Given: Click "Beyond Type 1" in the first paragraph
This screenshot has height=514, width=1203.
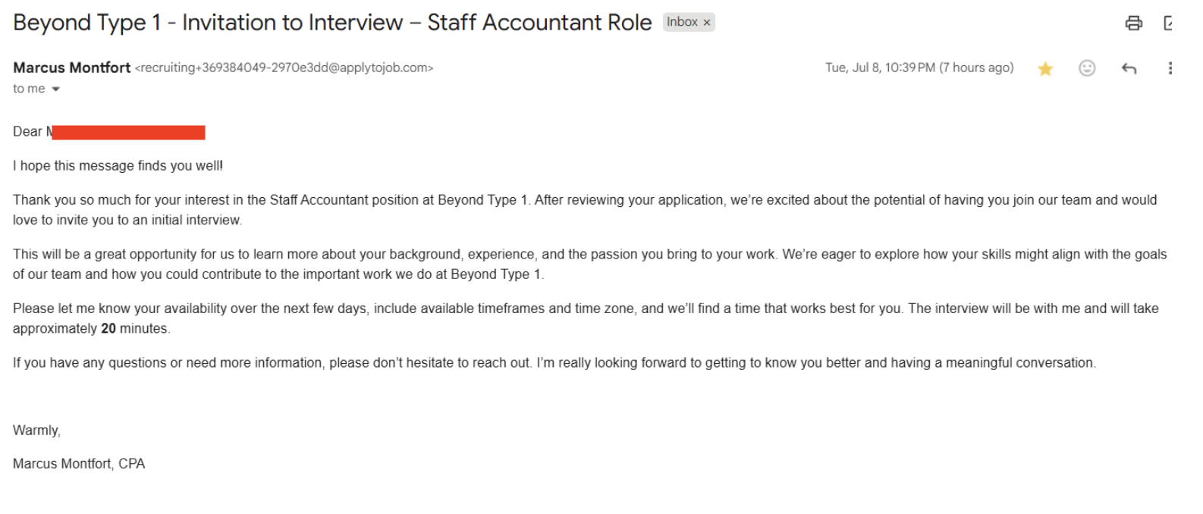Looking at the screenshot, I should (x=481, y=199).
